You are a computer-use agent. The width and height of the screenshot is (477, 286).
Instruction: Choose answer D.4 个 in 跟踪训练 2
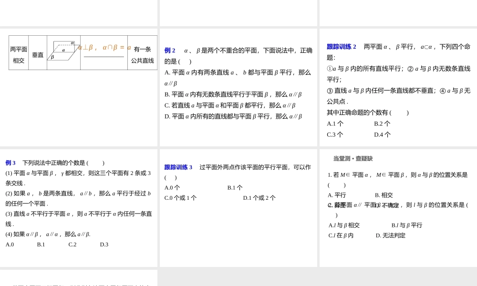click(382, 134)
